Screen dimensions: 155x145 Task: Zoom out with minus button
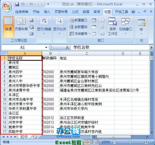(x=115, y=142)
